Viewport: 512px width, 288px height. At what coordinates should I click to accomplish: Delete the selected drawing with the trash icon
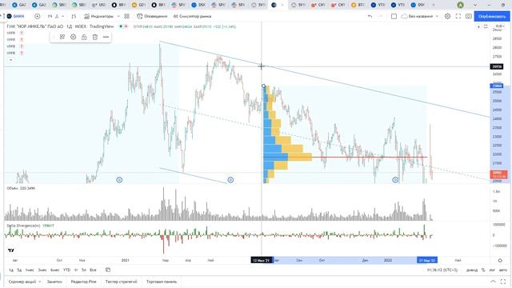point(94,37)
